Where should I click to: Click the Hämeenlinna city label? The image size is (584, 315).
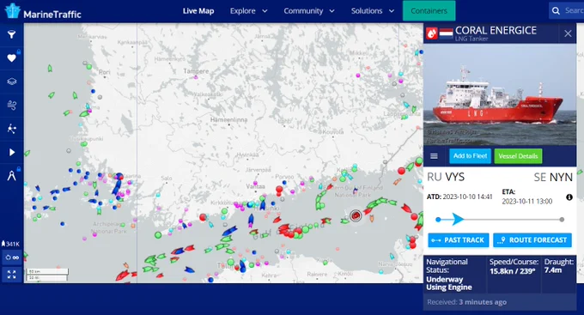(x=228, y=120)
